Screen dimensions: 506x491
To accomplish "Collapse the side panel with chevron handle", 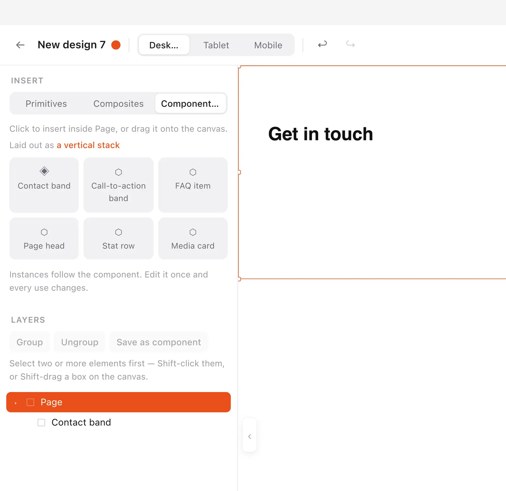I will click(x=250, y=436).
